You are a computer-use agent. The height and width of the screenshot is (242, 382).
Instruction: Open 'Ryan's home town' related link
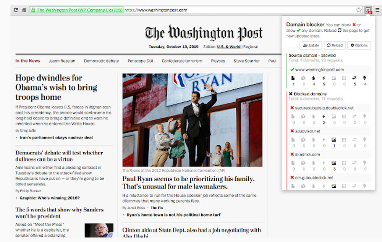[x=173, y=215]
